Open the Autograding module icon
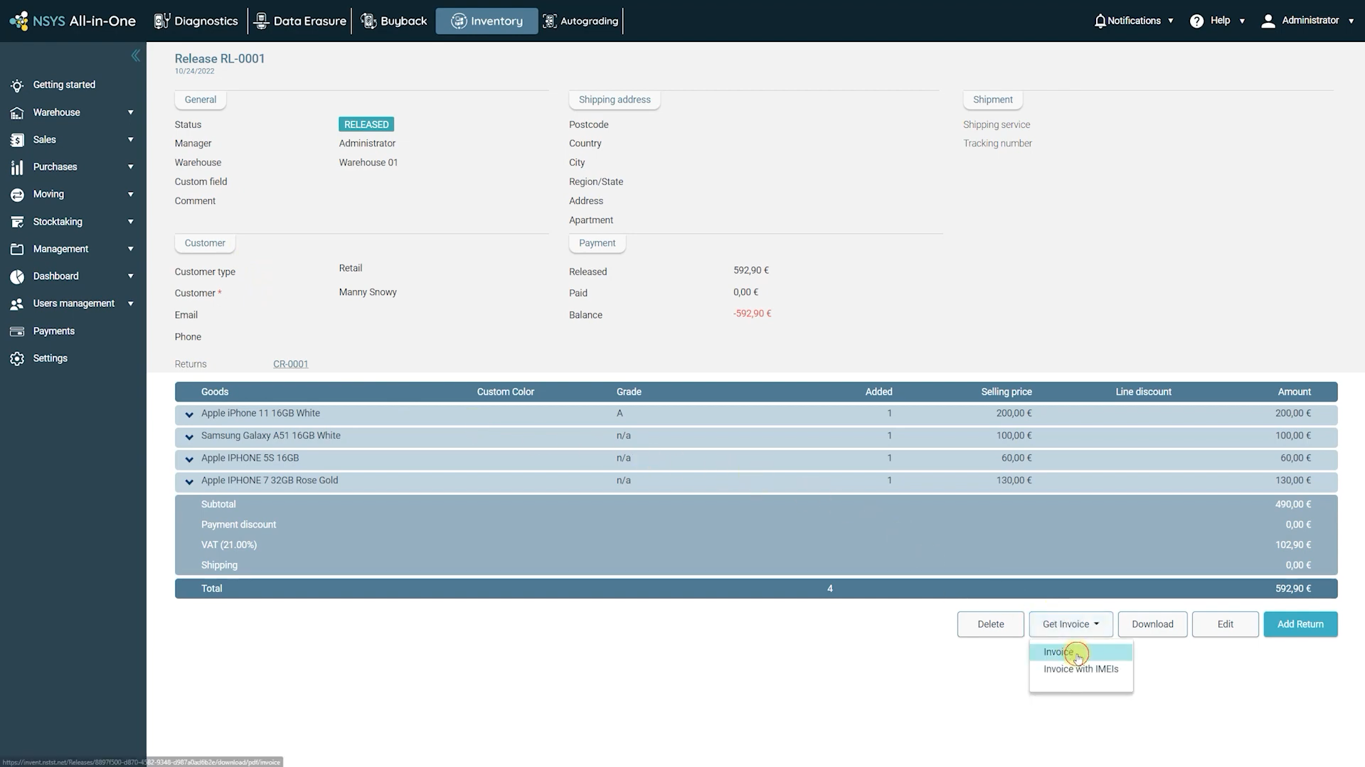 (550, 21)
